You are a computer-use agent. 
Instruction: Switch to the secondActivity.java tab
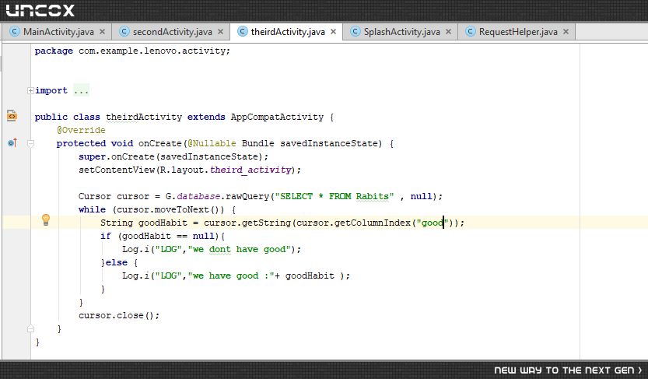pyautogui.click(x=173, y=32)
